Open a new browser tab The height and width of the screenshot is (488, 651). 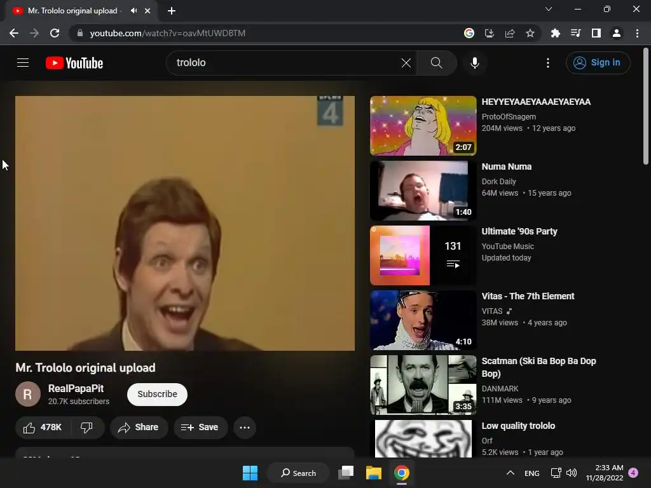172,11
